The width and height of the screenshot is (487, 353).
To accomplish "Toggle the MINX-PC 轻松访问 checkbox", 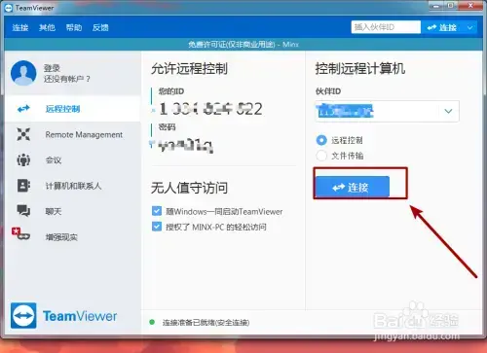I will 157,227.
